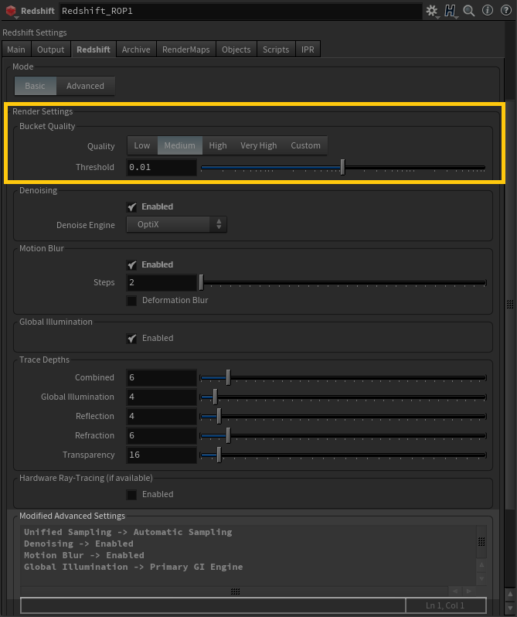This screenshot has width=517, height=617.
Task: Switch to the RenderMaps tab
Action: [x=185, y=49]
